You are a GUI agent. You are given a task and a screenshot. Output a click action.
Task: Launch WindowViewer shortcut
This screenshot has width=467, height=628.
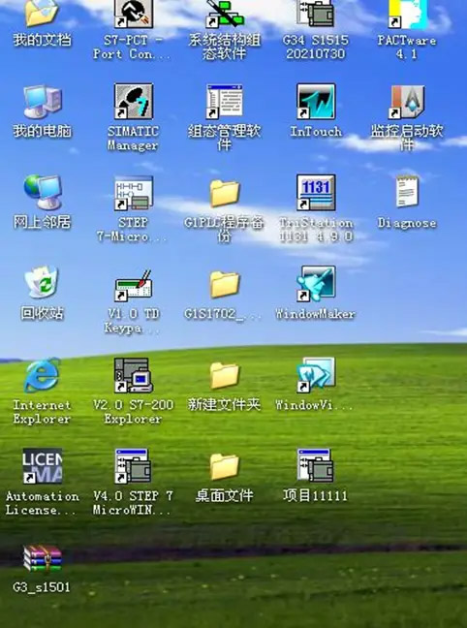pyautogui.click(x=316, y=375)
